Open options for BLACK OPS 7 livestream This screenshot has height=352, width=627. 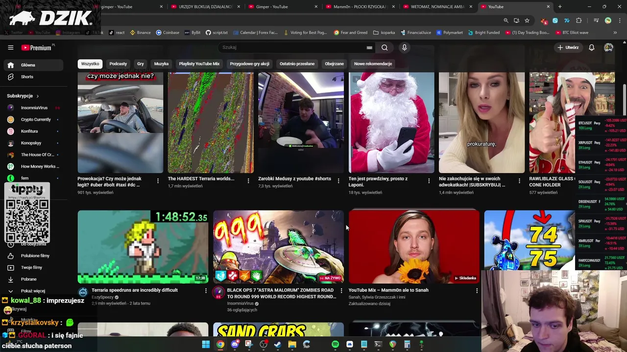click(x=341, y=290)
